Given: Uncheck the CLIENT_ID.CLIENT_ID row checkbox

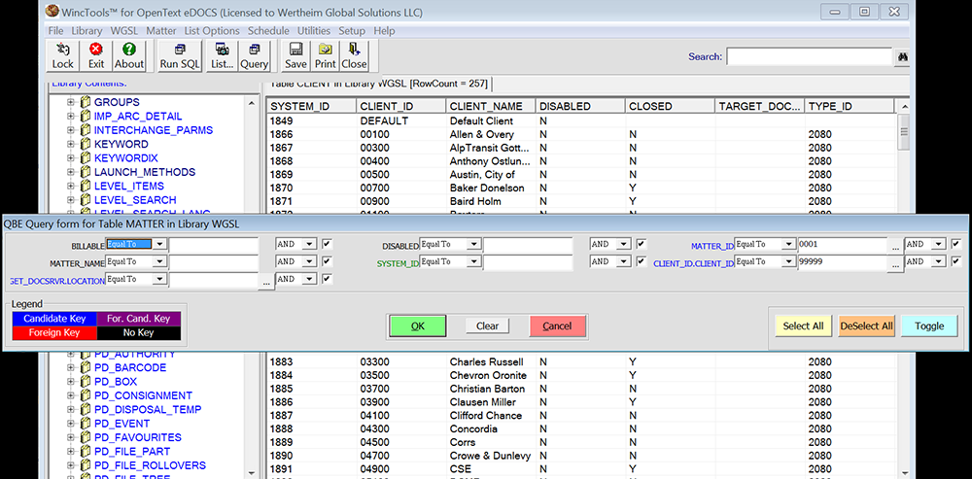Looking at the screenshot, I should point(956,261).
